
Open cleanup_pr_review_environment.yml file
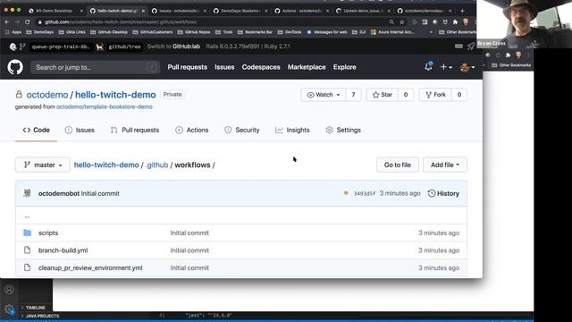(x=90, y=268)
